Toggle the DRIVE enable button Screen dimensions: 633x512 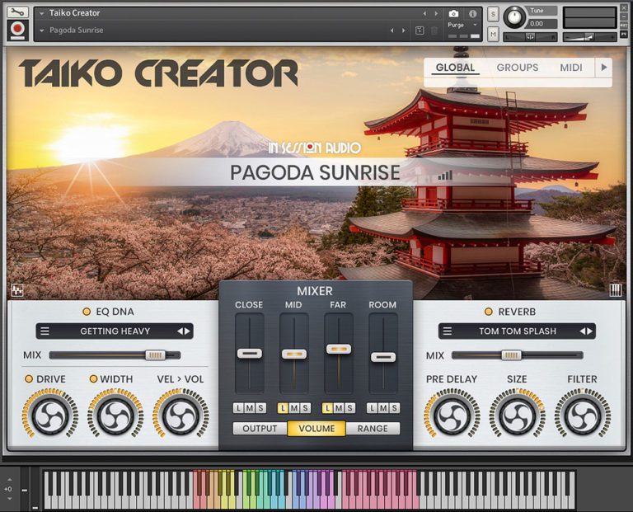(29, 378)
